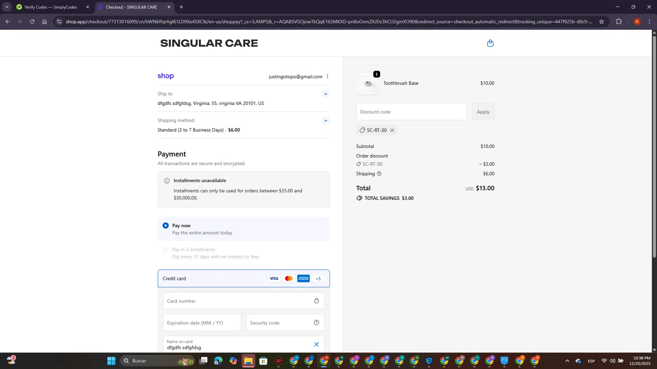Click the Shop logo

(166, 76)
